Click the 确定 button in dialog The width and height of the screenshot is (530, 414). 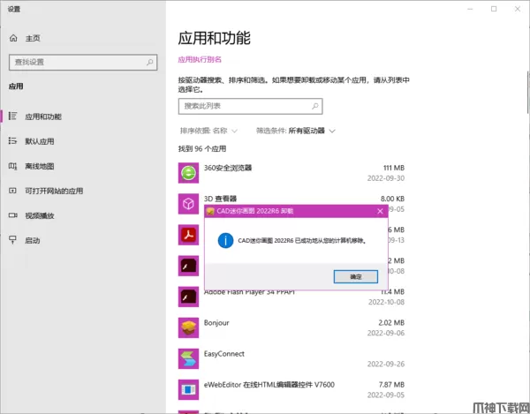click(356, 277)
